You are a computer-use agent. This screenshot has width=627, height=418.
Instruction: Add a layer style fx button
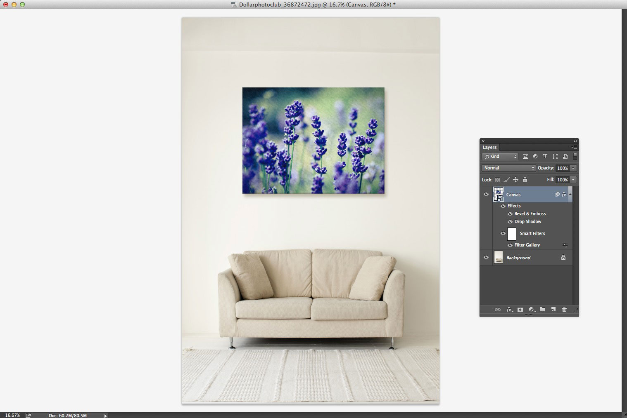pos(510,310)
